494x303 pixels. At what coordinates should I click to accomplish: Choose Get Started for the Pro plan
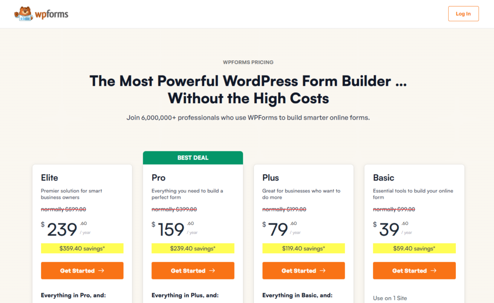[192, 271]
